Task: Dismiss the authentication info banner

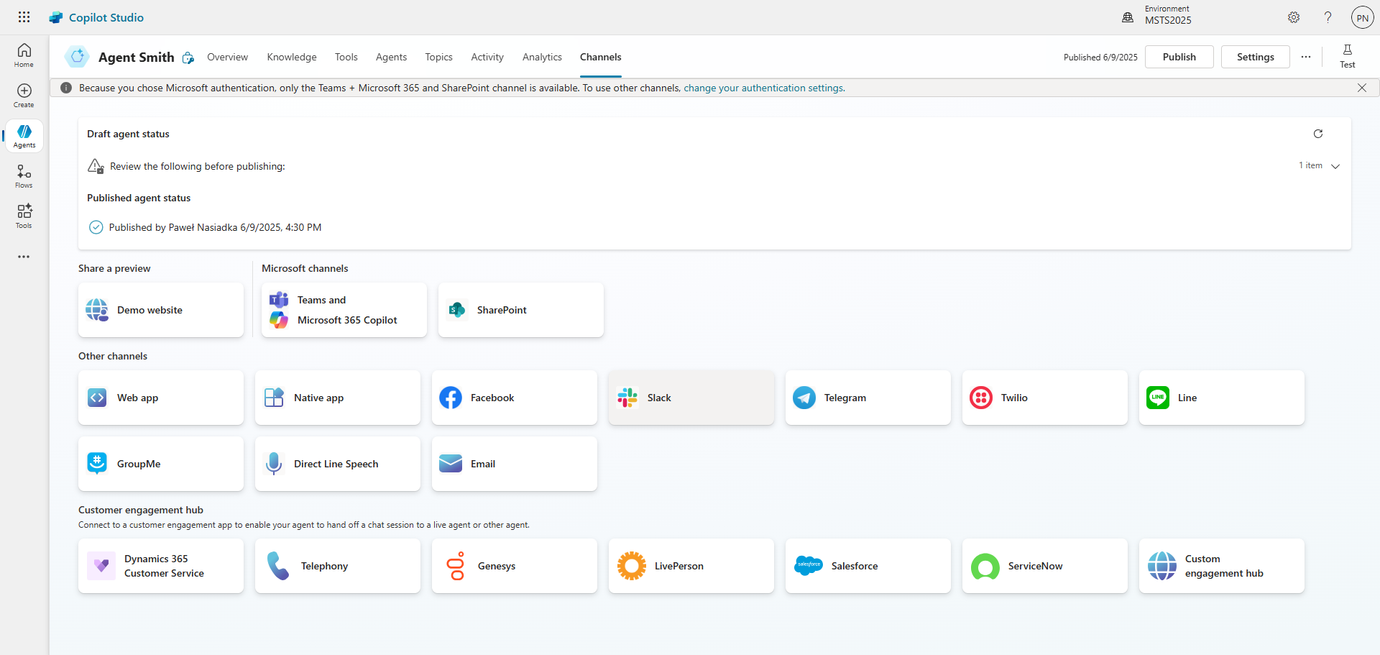Action: click(1361, 88)
